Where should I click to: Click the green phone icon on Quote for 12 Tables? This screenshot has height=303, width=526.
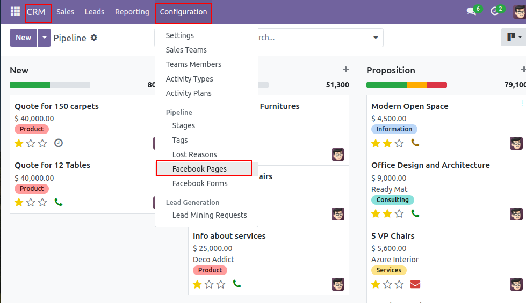tap(59, 202)
